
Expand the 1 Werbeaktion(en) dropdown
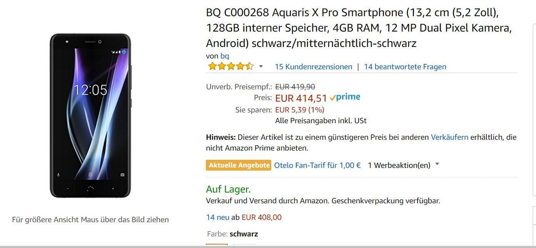point(403,165)
